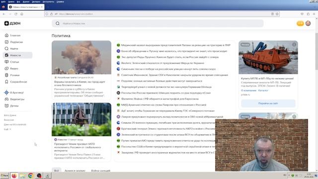318x179 pixels.
Task: Open Подписки subscriptions in the sidebar
Action: click(x=14, y=42)
